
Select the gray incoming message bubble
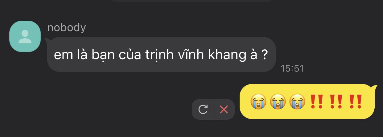tap(161, 55)
